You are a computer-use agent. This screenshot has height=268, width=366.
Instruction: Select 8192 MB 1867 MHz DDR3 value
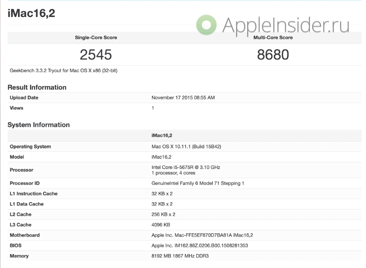(180, 256)
